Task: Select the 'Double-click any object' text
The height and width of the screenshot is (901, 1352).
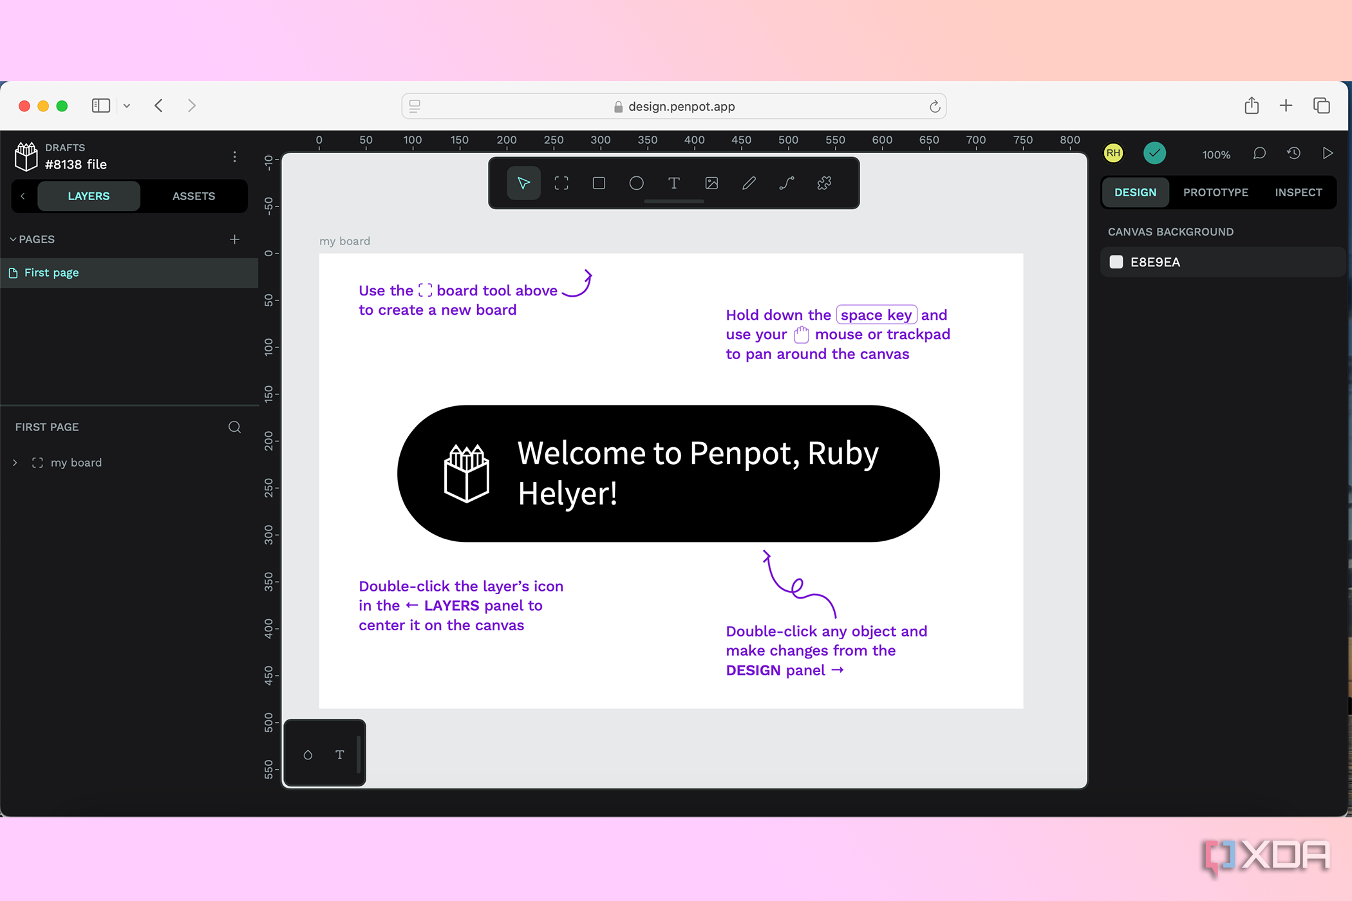Action: click(x=827, y=651)
